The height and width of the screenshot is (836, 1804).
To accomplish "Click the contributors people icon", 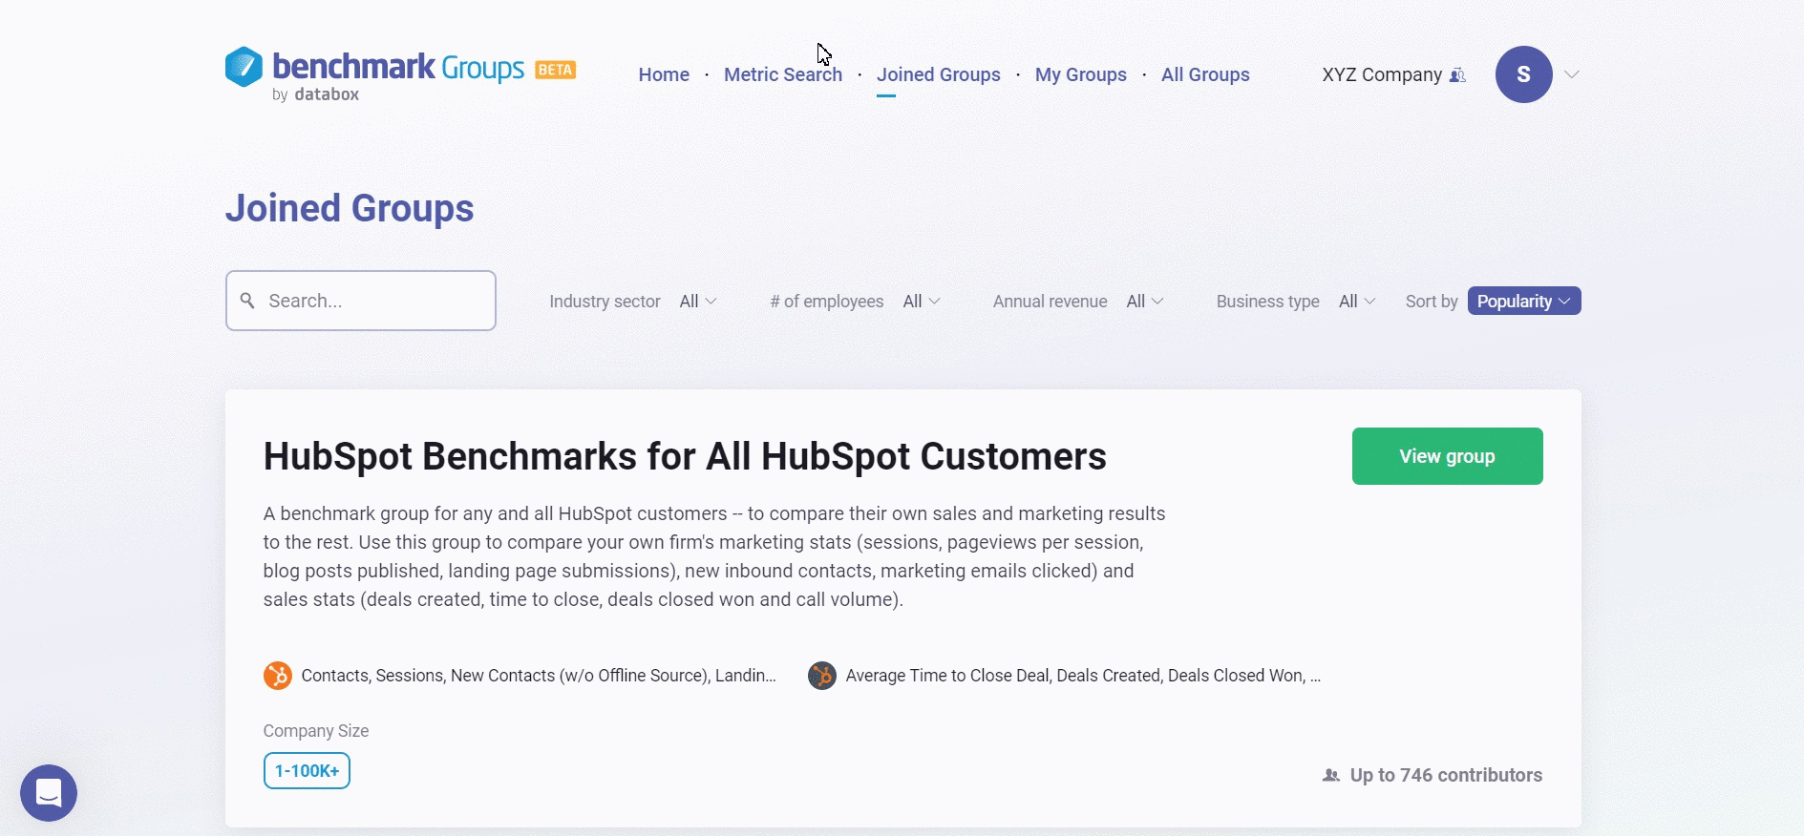I will (1331, 776).
